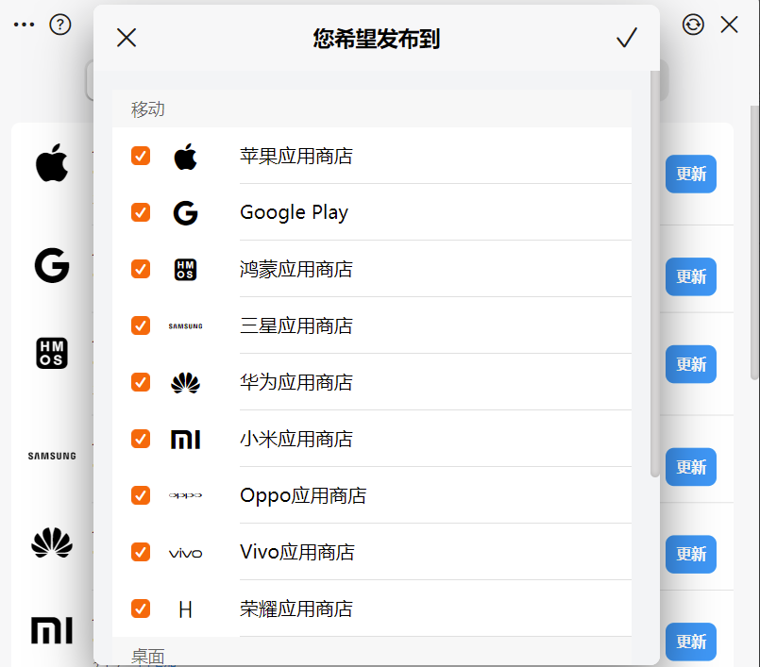
Task: Open the three-dot more options menu
Action: pyautogui.click(x=24, y=25)
